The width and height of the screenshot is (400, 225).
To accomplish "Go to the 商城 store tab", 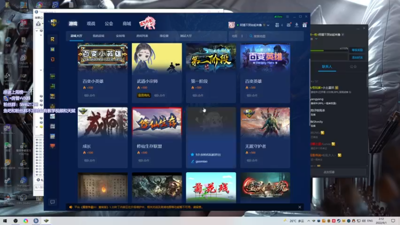I will pyautogui.click(x=126, y=23).
